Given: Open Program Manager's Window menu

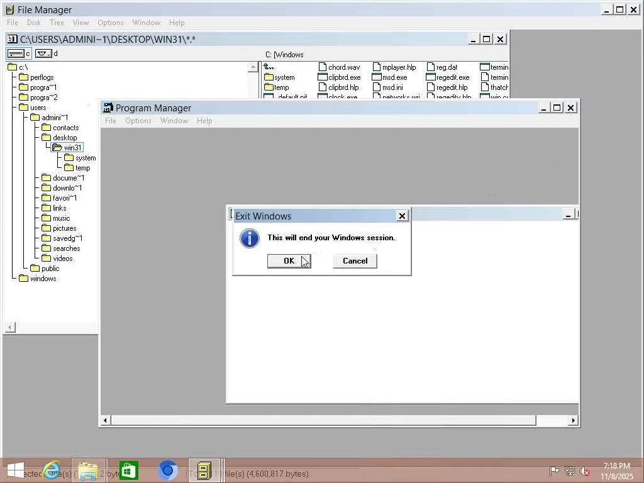Looking at the screenshot, I should [174, 120].
